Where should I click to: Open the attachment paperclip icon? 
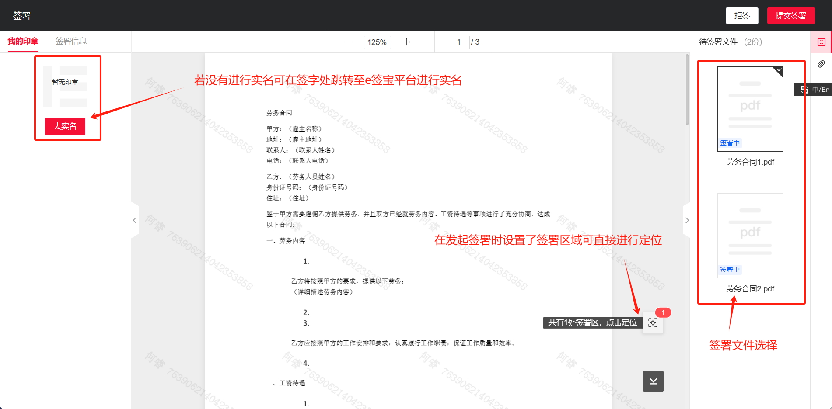pos(822,64)
